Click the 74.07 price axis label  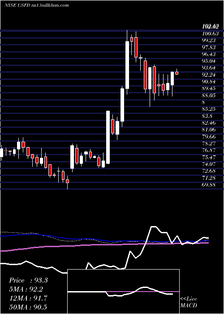click(x=209, y=164)
